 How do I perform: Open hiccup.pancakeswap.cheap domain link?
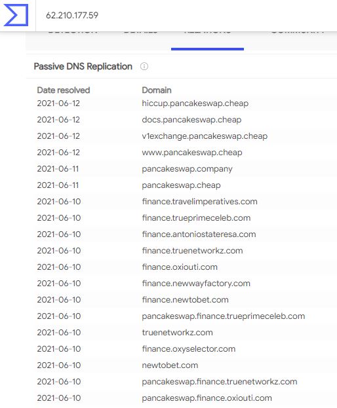tap(195, 103)
